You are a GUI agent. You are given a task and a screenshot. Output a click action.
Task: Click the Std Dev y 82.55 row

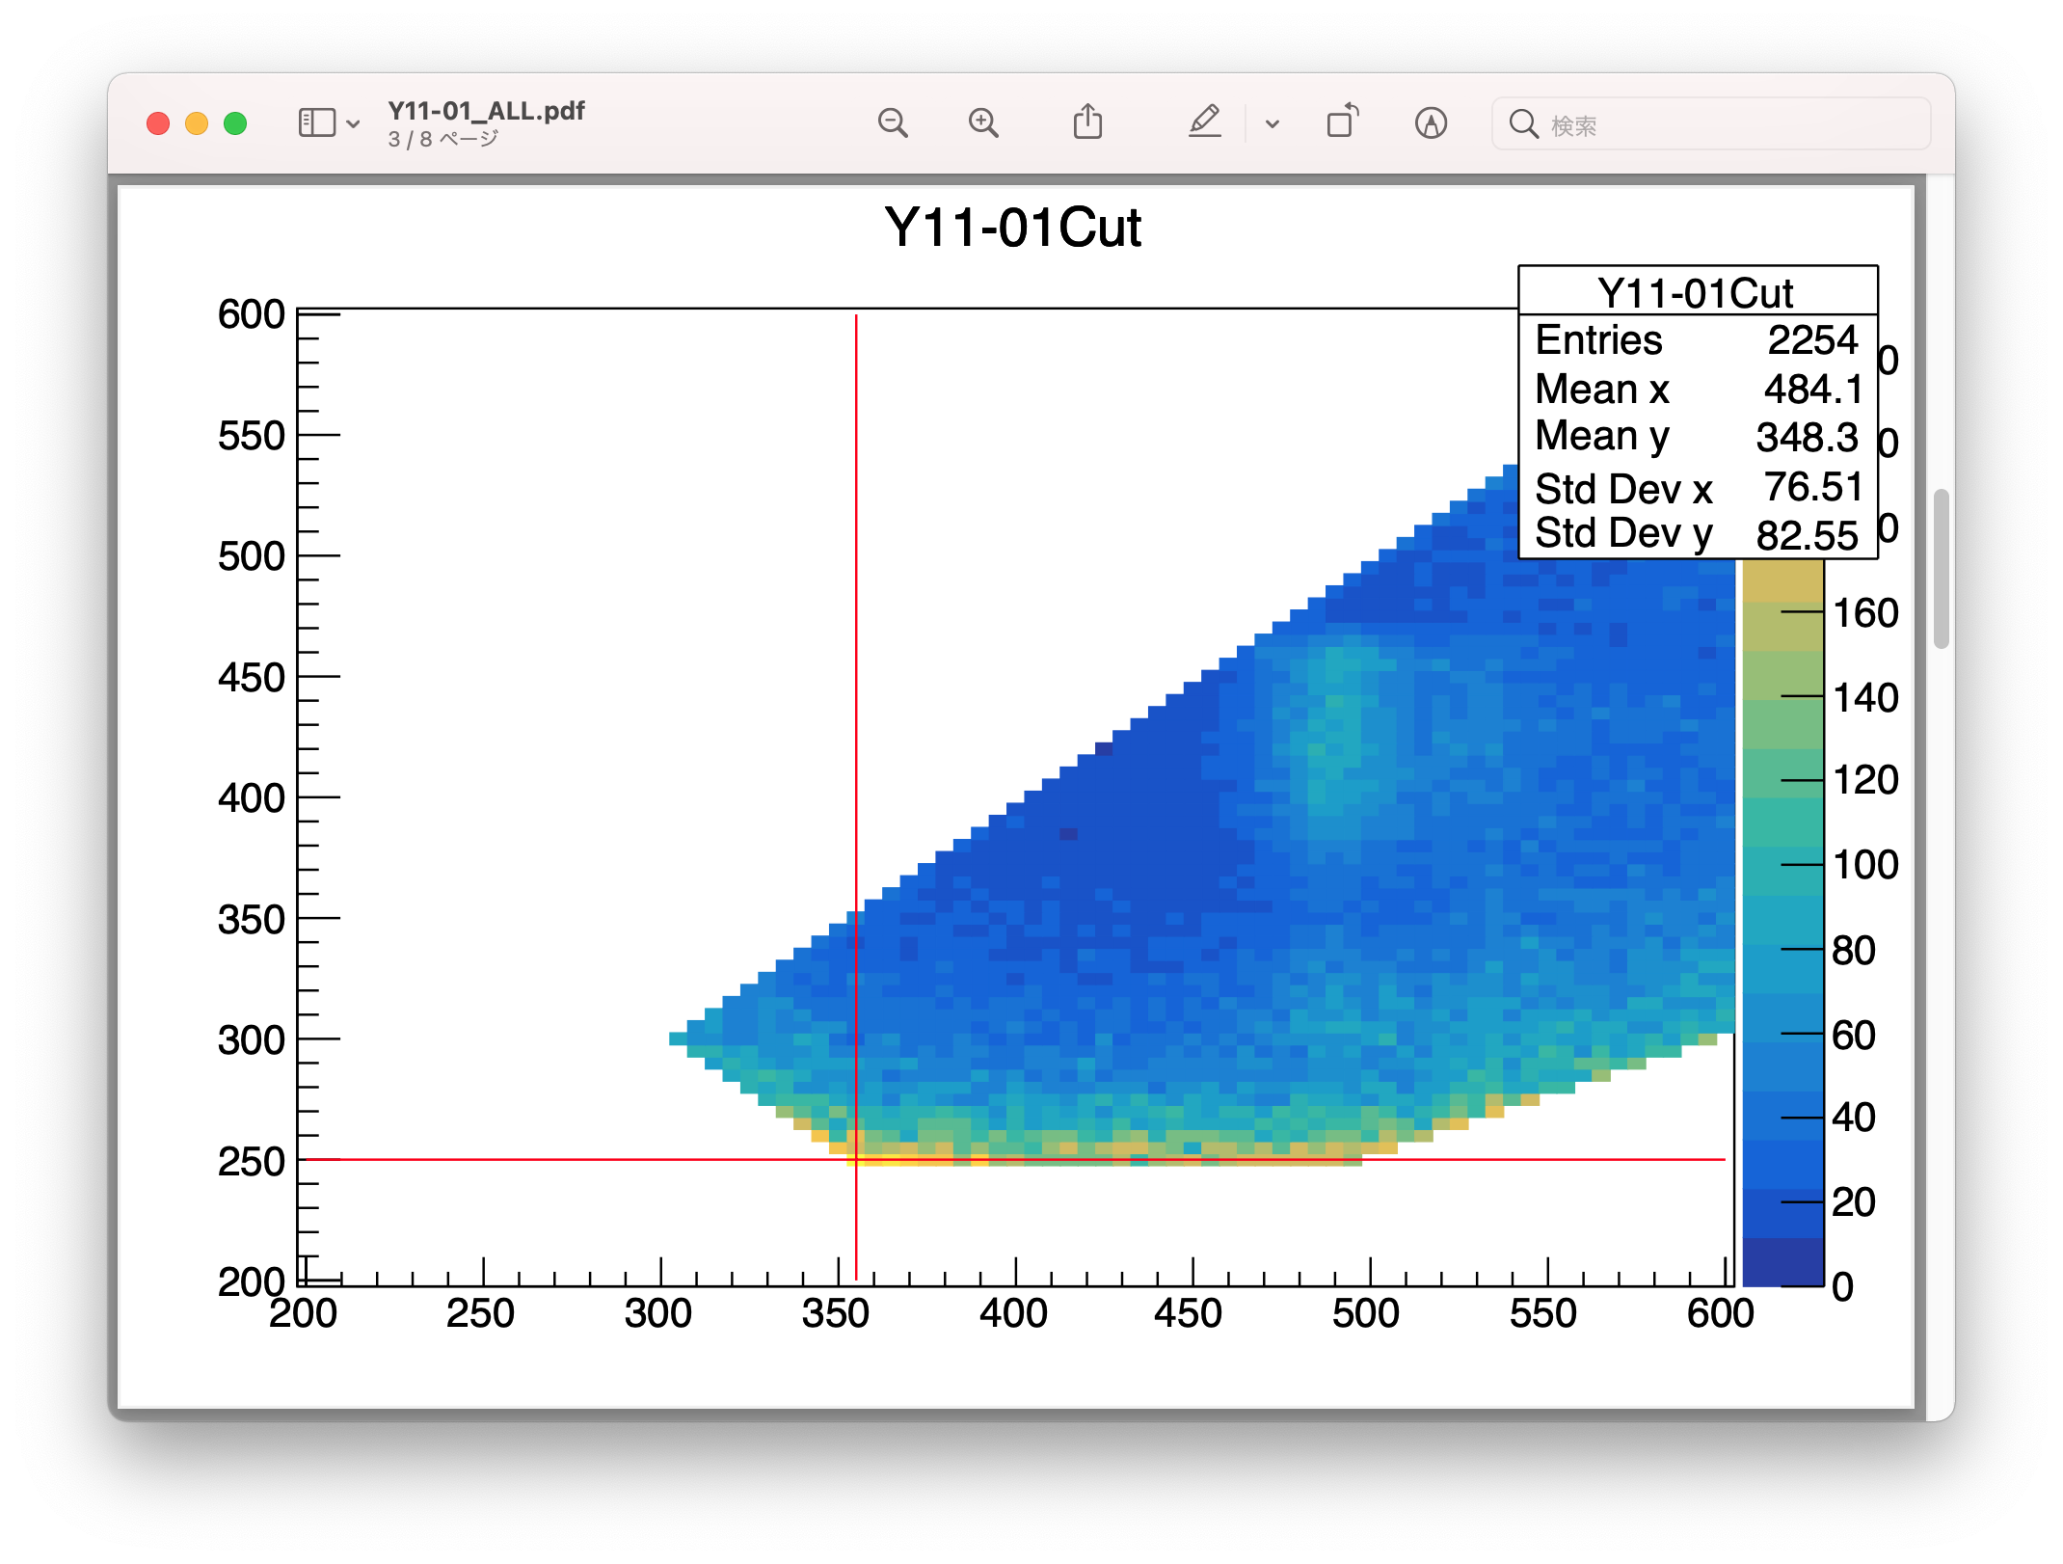click(x=1697, y=533)
